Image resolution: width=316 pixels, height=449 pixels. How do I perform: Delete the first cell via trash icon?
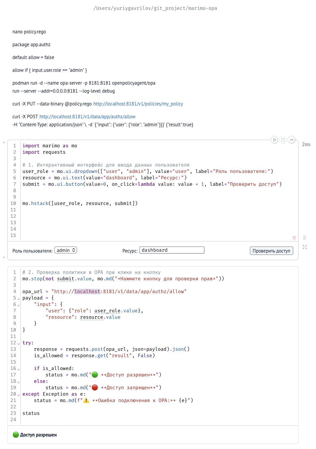point(294,238)
